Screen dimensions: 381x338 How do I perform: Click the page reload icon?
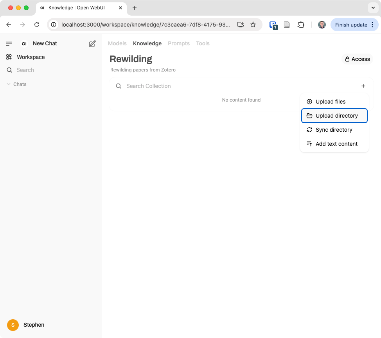point(37,24)
